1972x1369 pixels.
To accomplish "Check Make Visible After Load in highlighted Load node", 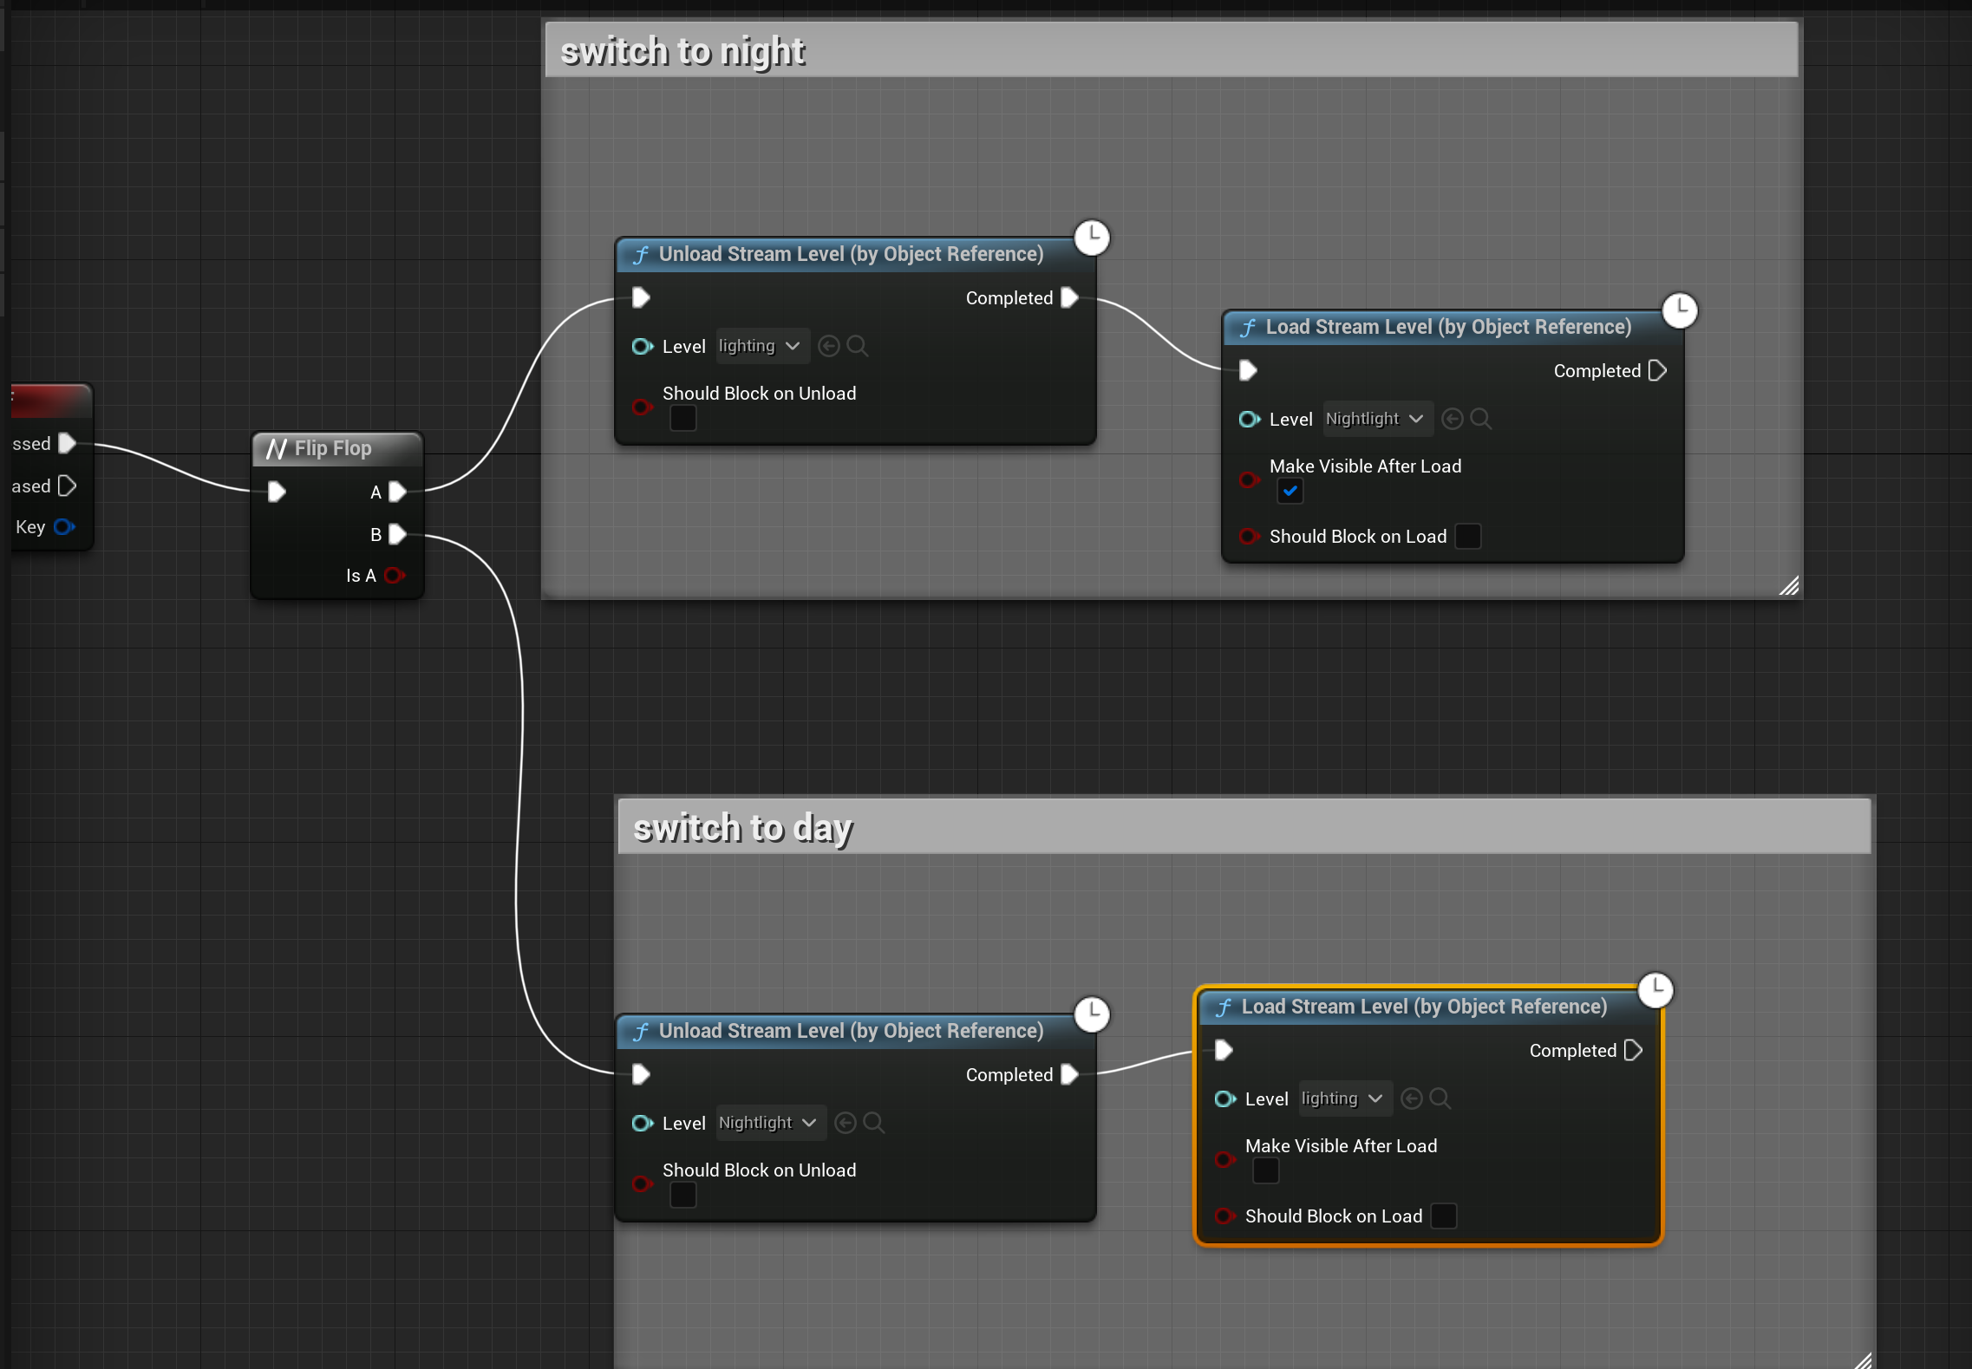I will (1265, 1171).
